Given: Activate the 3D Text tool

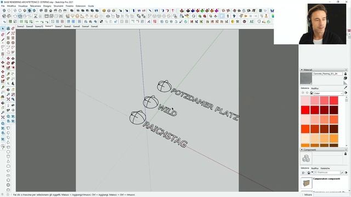Looking at the screenshot, I should [13, 83].
